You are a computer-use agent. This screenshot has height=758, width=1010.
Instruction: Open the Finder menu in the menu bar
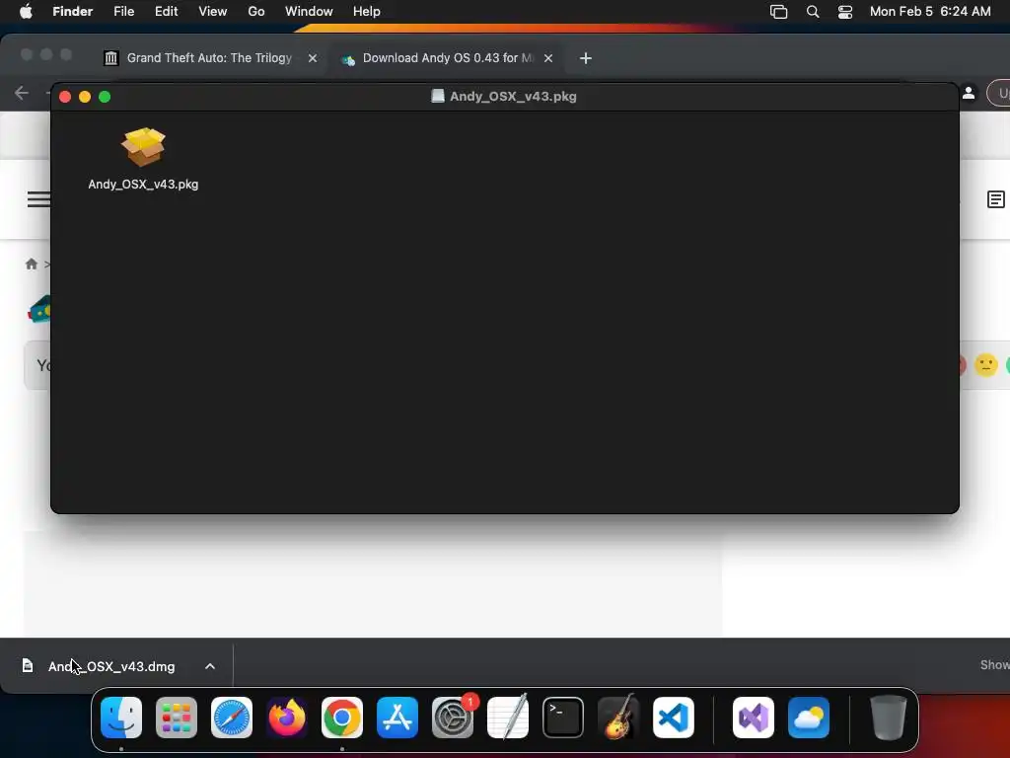point(73,11)
